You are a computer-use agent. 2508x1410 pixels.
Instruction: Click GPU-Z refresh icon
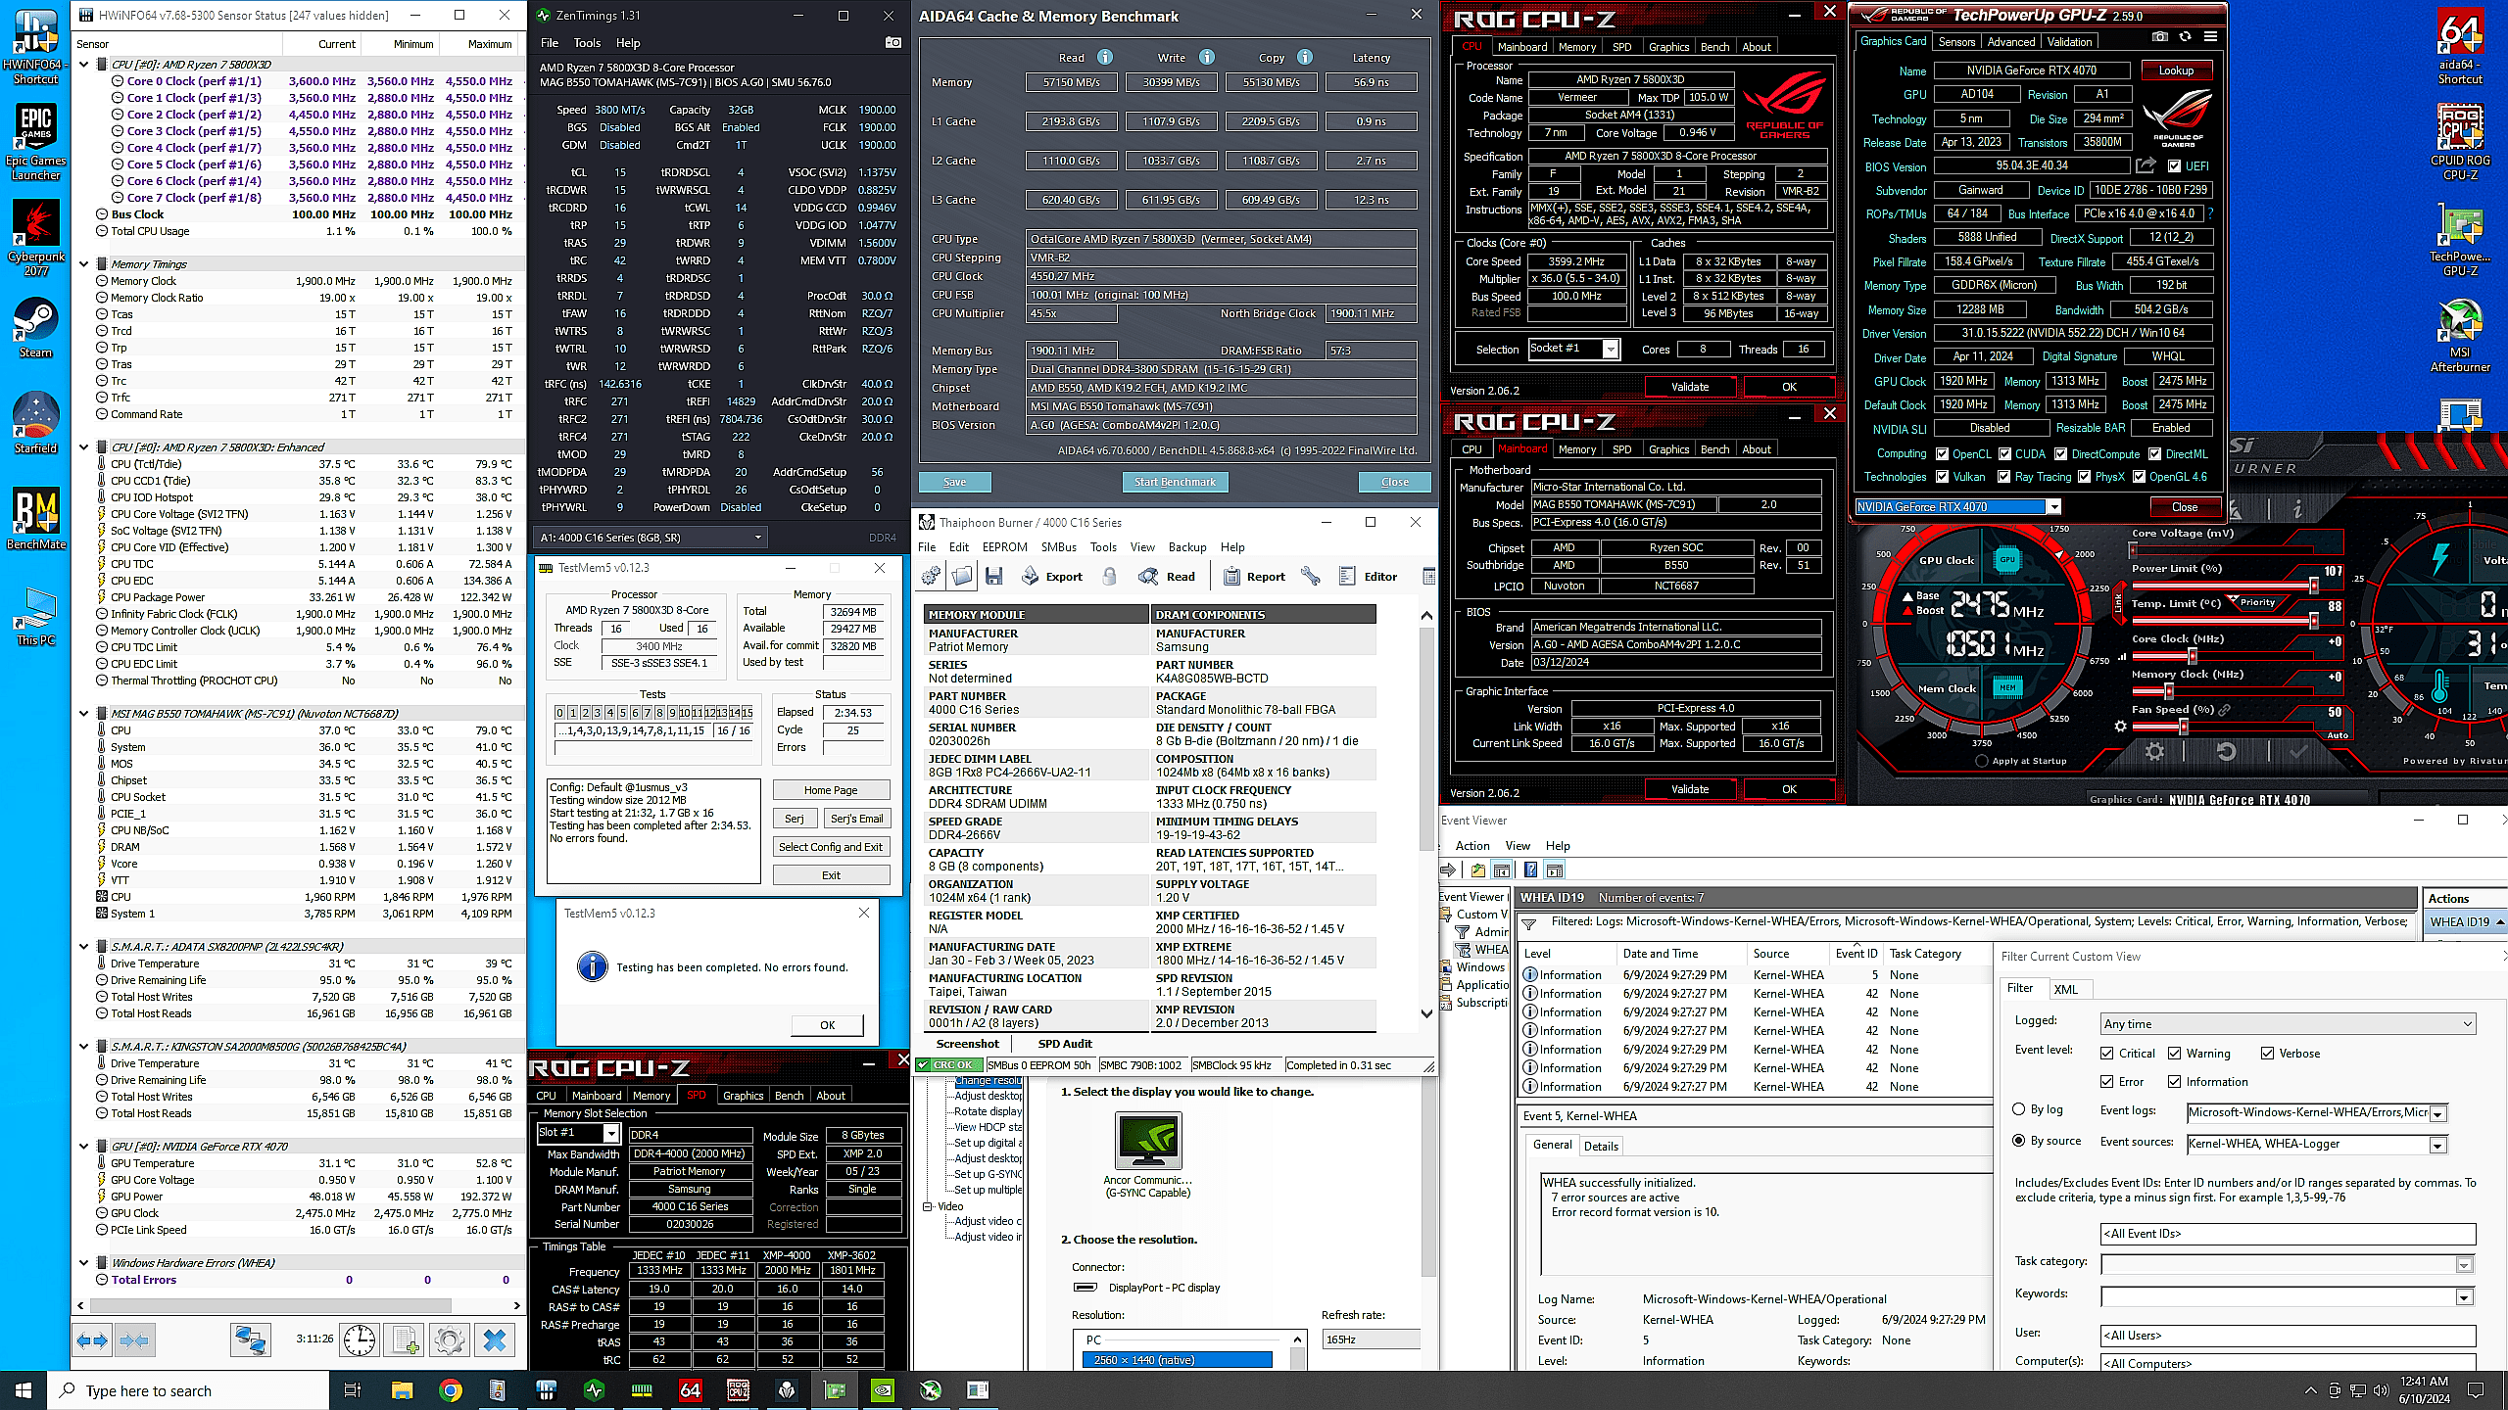point(2185,37)
